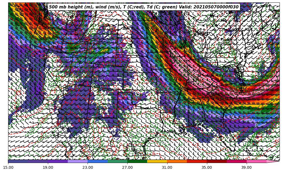Choose the crimson 37–39 colorbar segment
This screenshot has height=172, width=282.
coord(236,161)
